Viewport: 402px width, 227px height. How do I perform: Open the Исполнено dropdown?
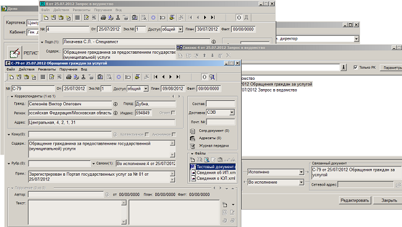[302, 172]
